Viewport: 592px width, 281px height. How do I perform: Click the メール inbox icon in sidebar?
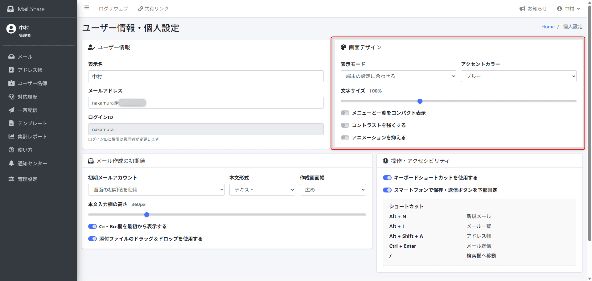11,57
